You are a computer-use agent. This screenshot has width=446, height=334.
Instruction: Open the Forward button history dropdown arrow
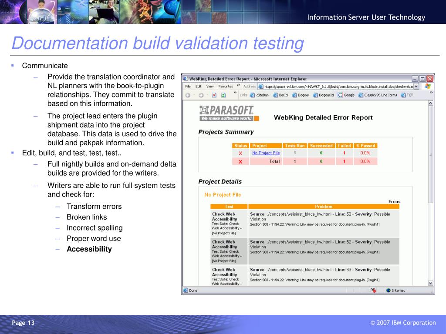point(207,95)
